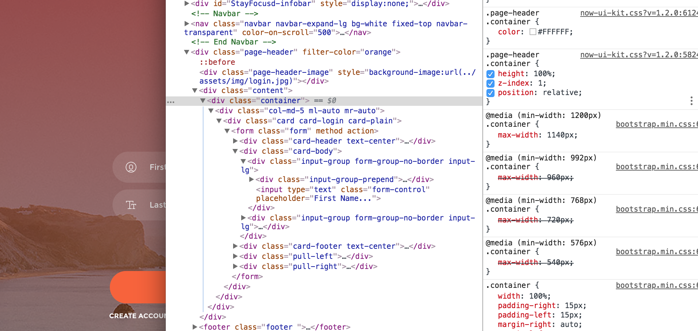698x331 pixels.
Task: Select the input type text form-control row
Action: 343,194
